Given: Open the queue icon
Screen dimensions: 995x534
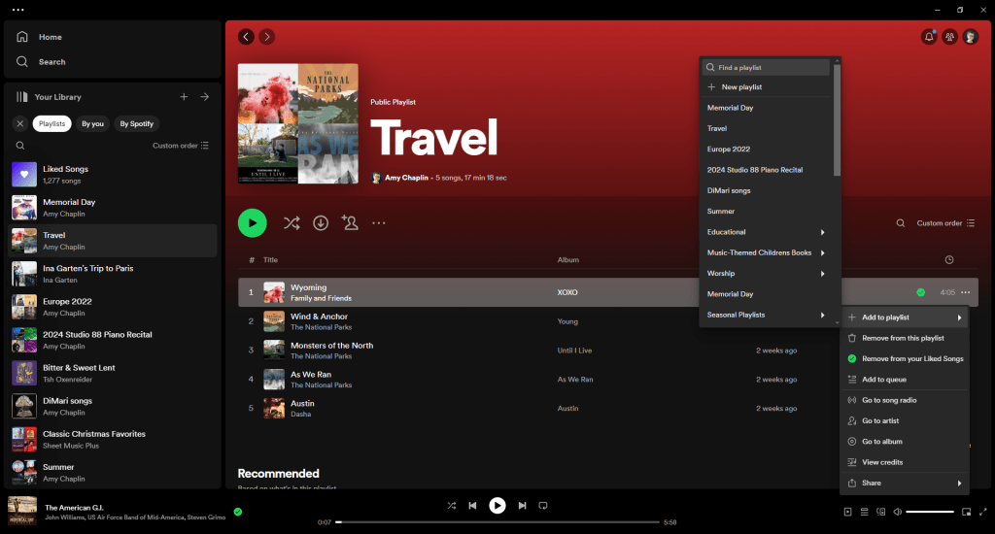Looking at the screenshot, I should pos(864,512).
